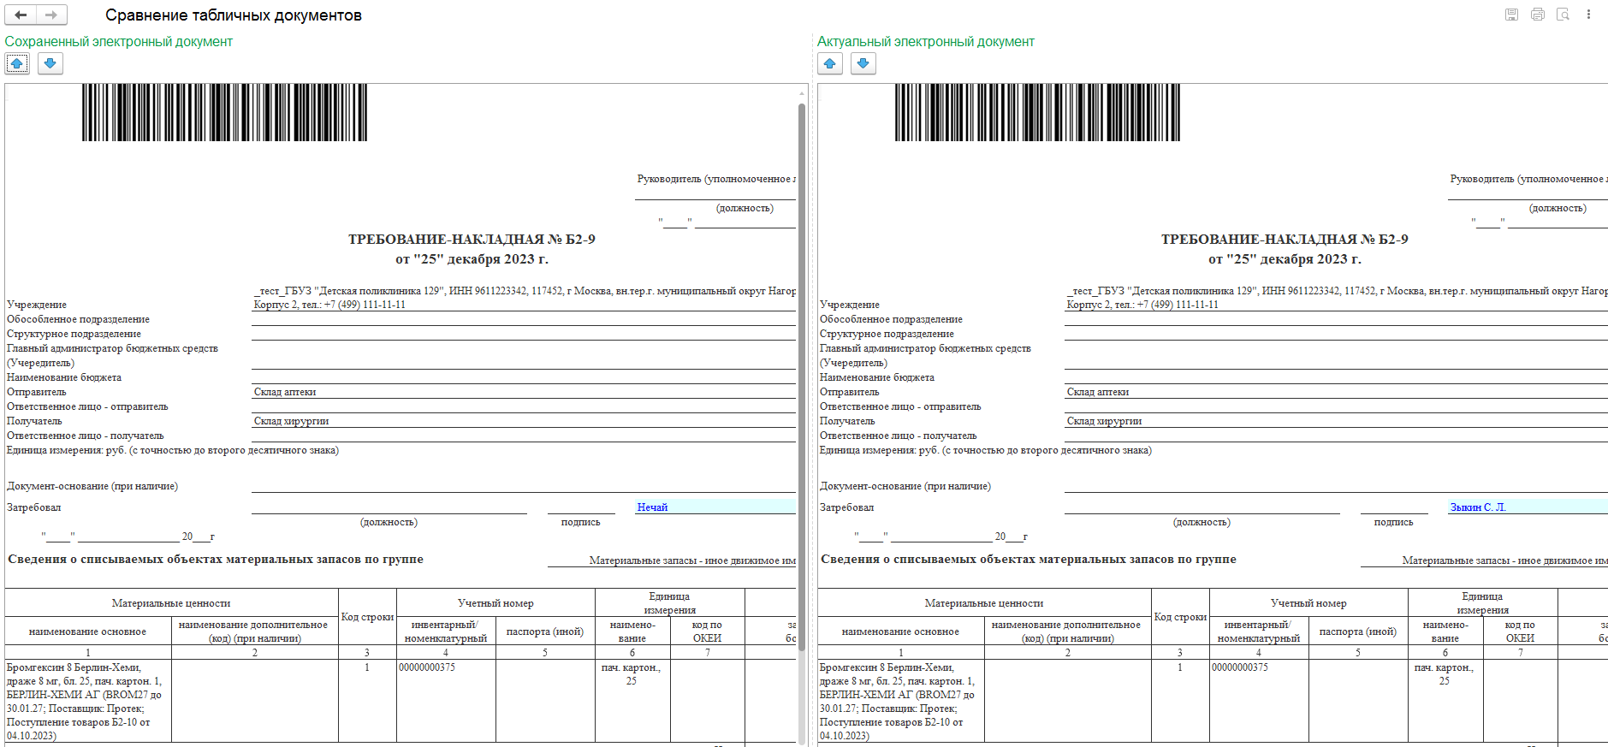Screen dimensions: 1608x747
Task: Go back with the left arrow button
Action: click(x=21, y=15)
